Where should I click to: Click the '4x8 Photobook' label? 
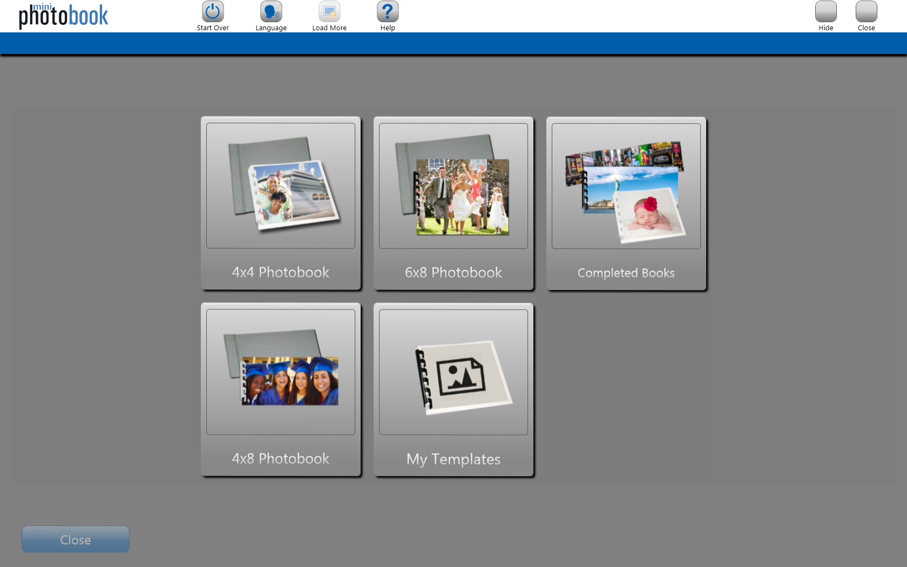[281, 458]
